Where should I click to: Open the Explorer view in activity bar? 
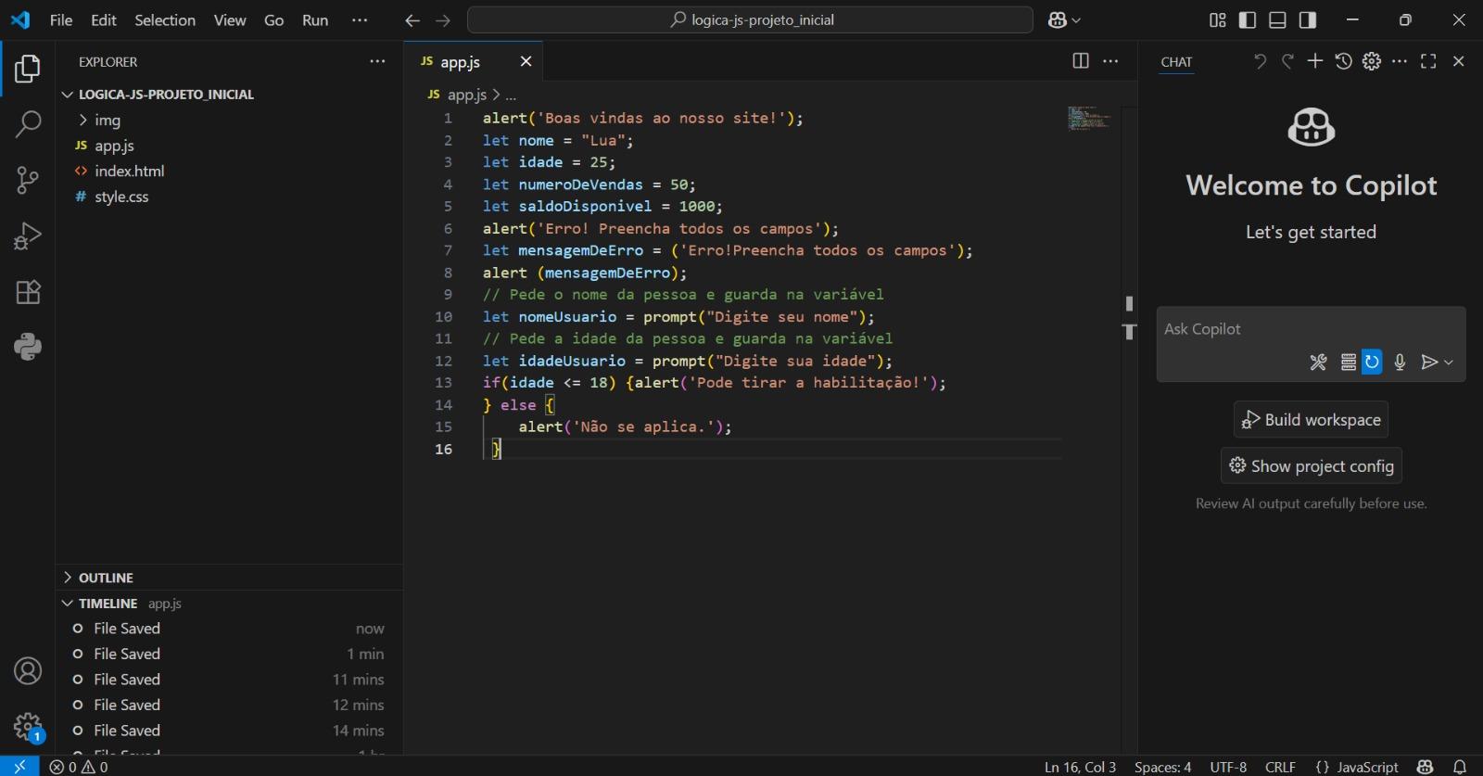28,69
